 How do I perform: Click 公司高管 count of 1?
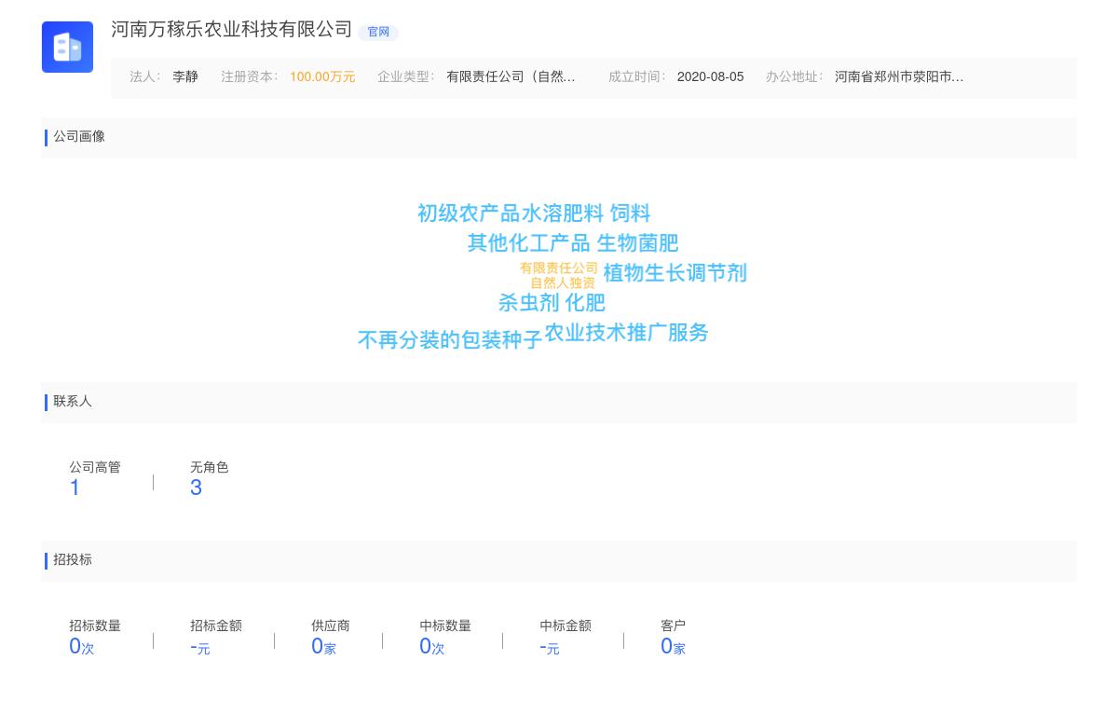(x=75, y=488)
